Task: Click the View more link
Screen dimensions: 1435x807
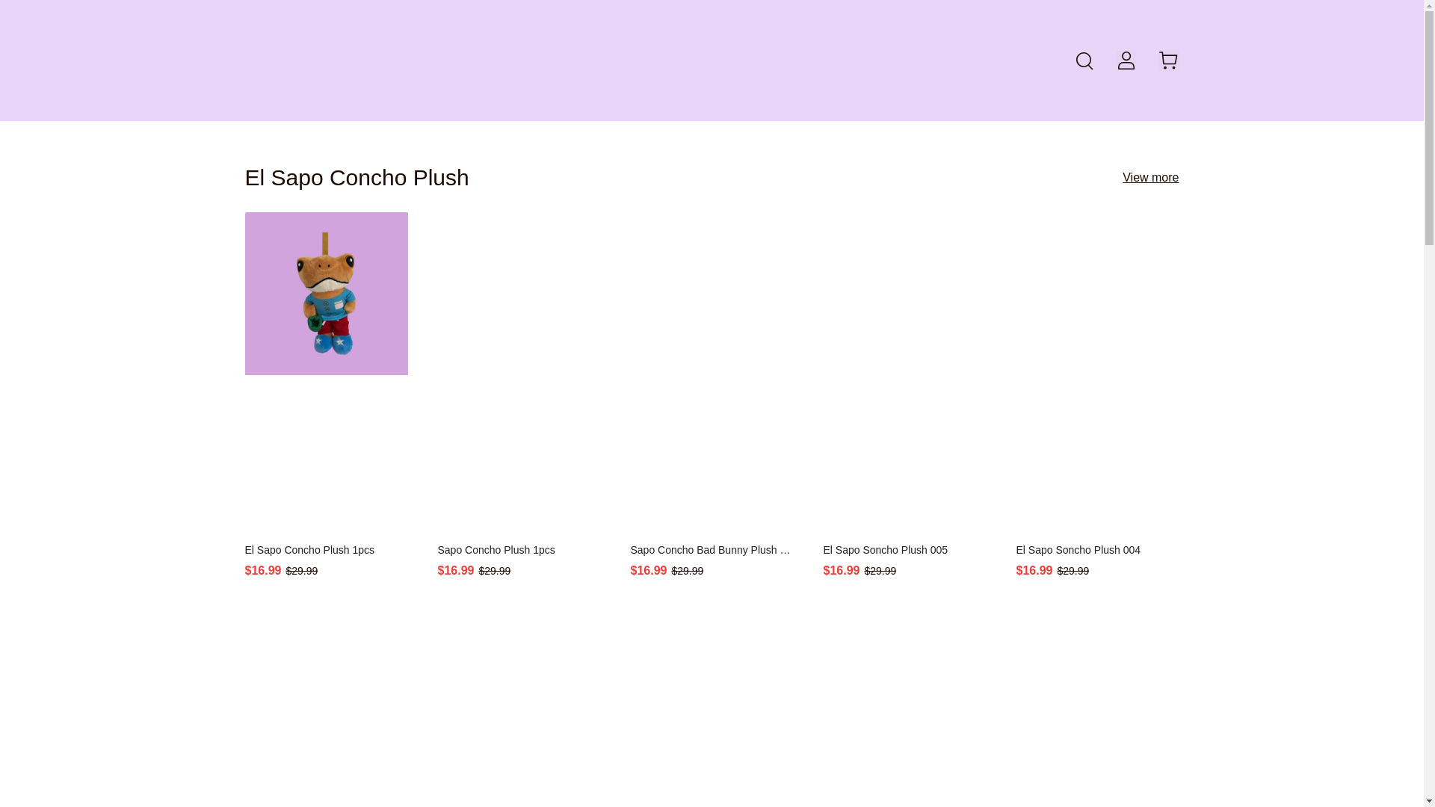Action: point(1149,178)
